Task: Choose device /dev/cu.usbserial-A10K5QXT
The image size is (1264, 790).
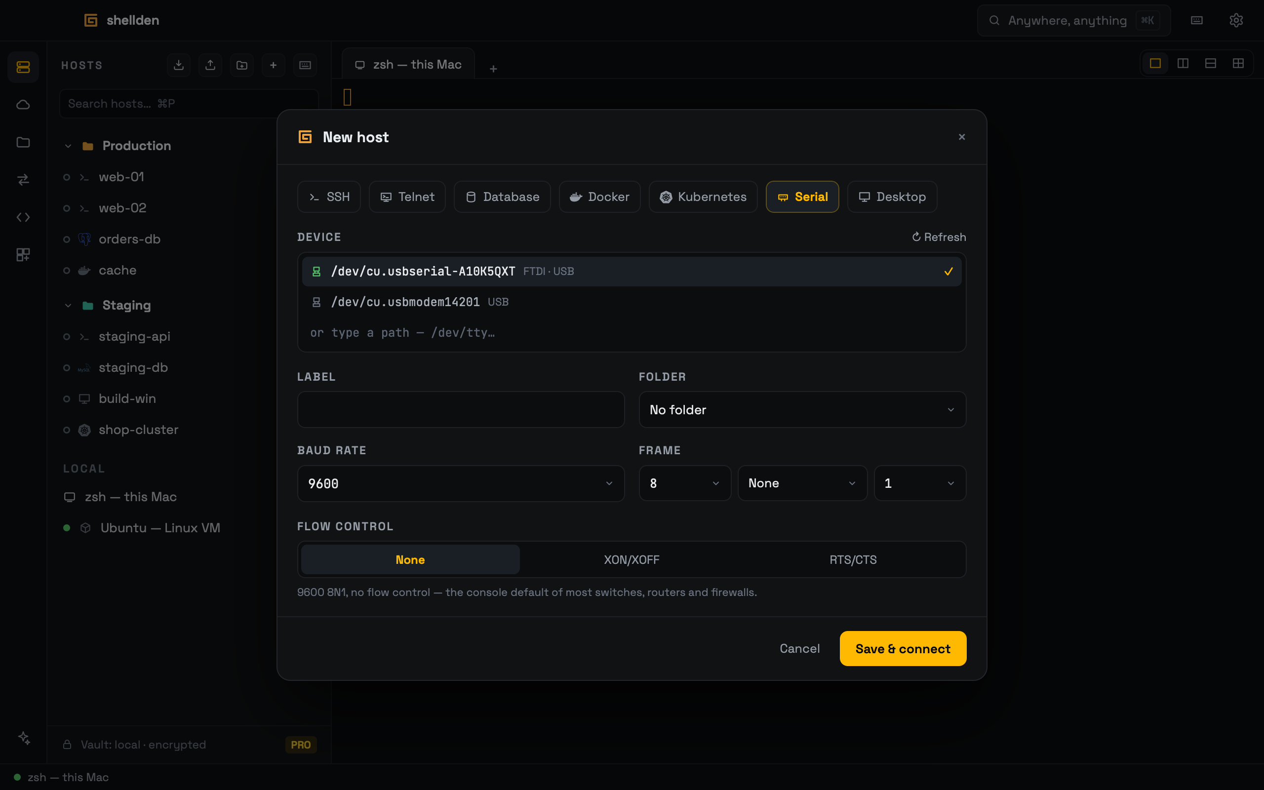Action: 632,271
